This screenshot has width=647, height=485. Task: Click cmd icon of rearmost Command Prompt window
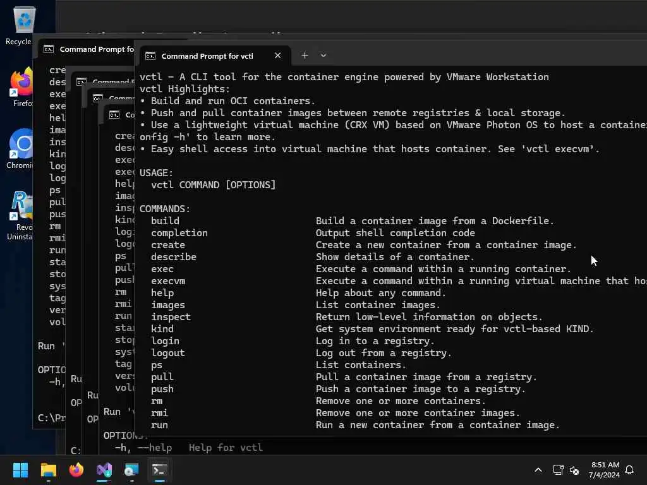(48, 49)
